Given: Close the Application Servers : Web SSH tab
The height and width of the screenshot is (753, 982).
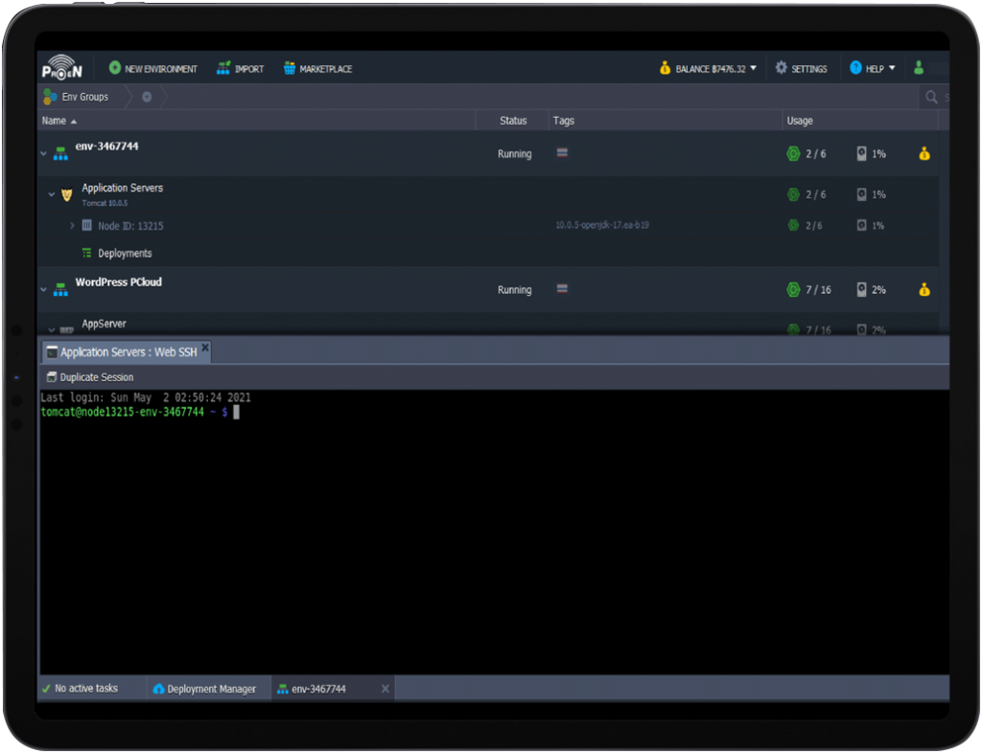Looking at the screenshot, I should coord(205,348).
